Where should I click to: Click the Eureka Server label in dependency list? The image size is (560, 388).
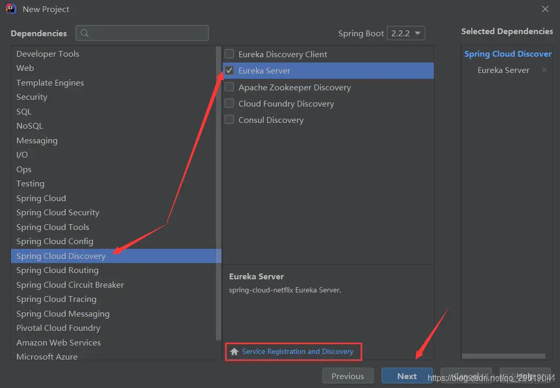coord(264,71)
